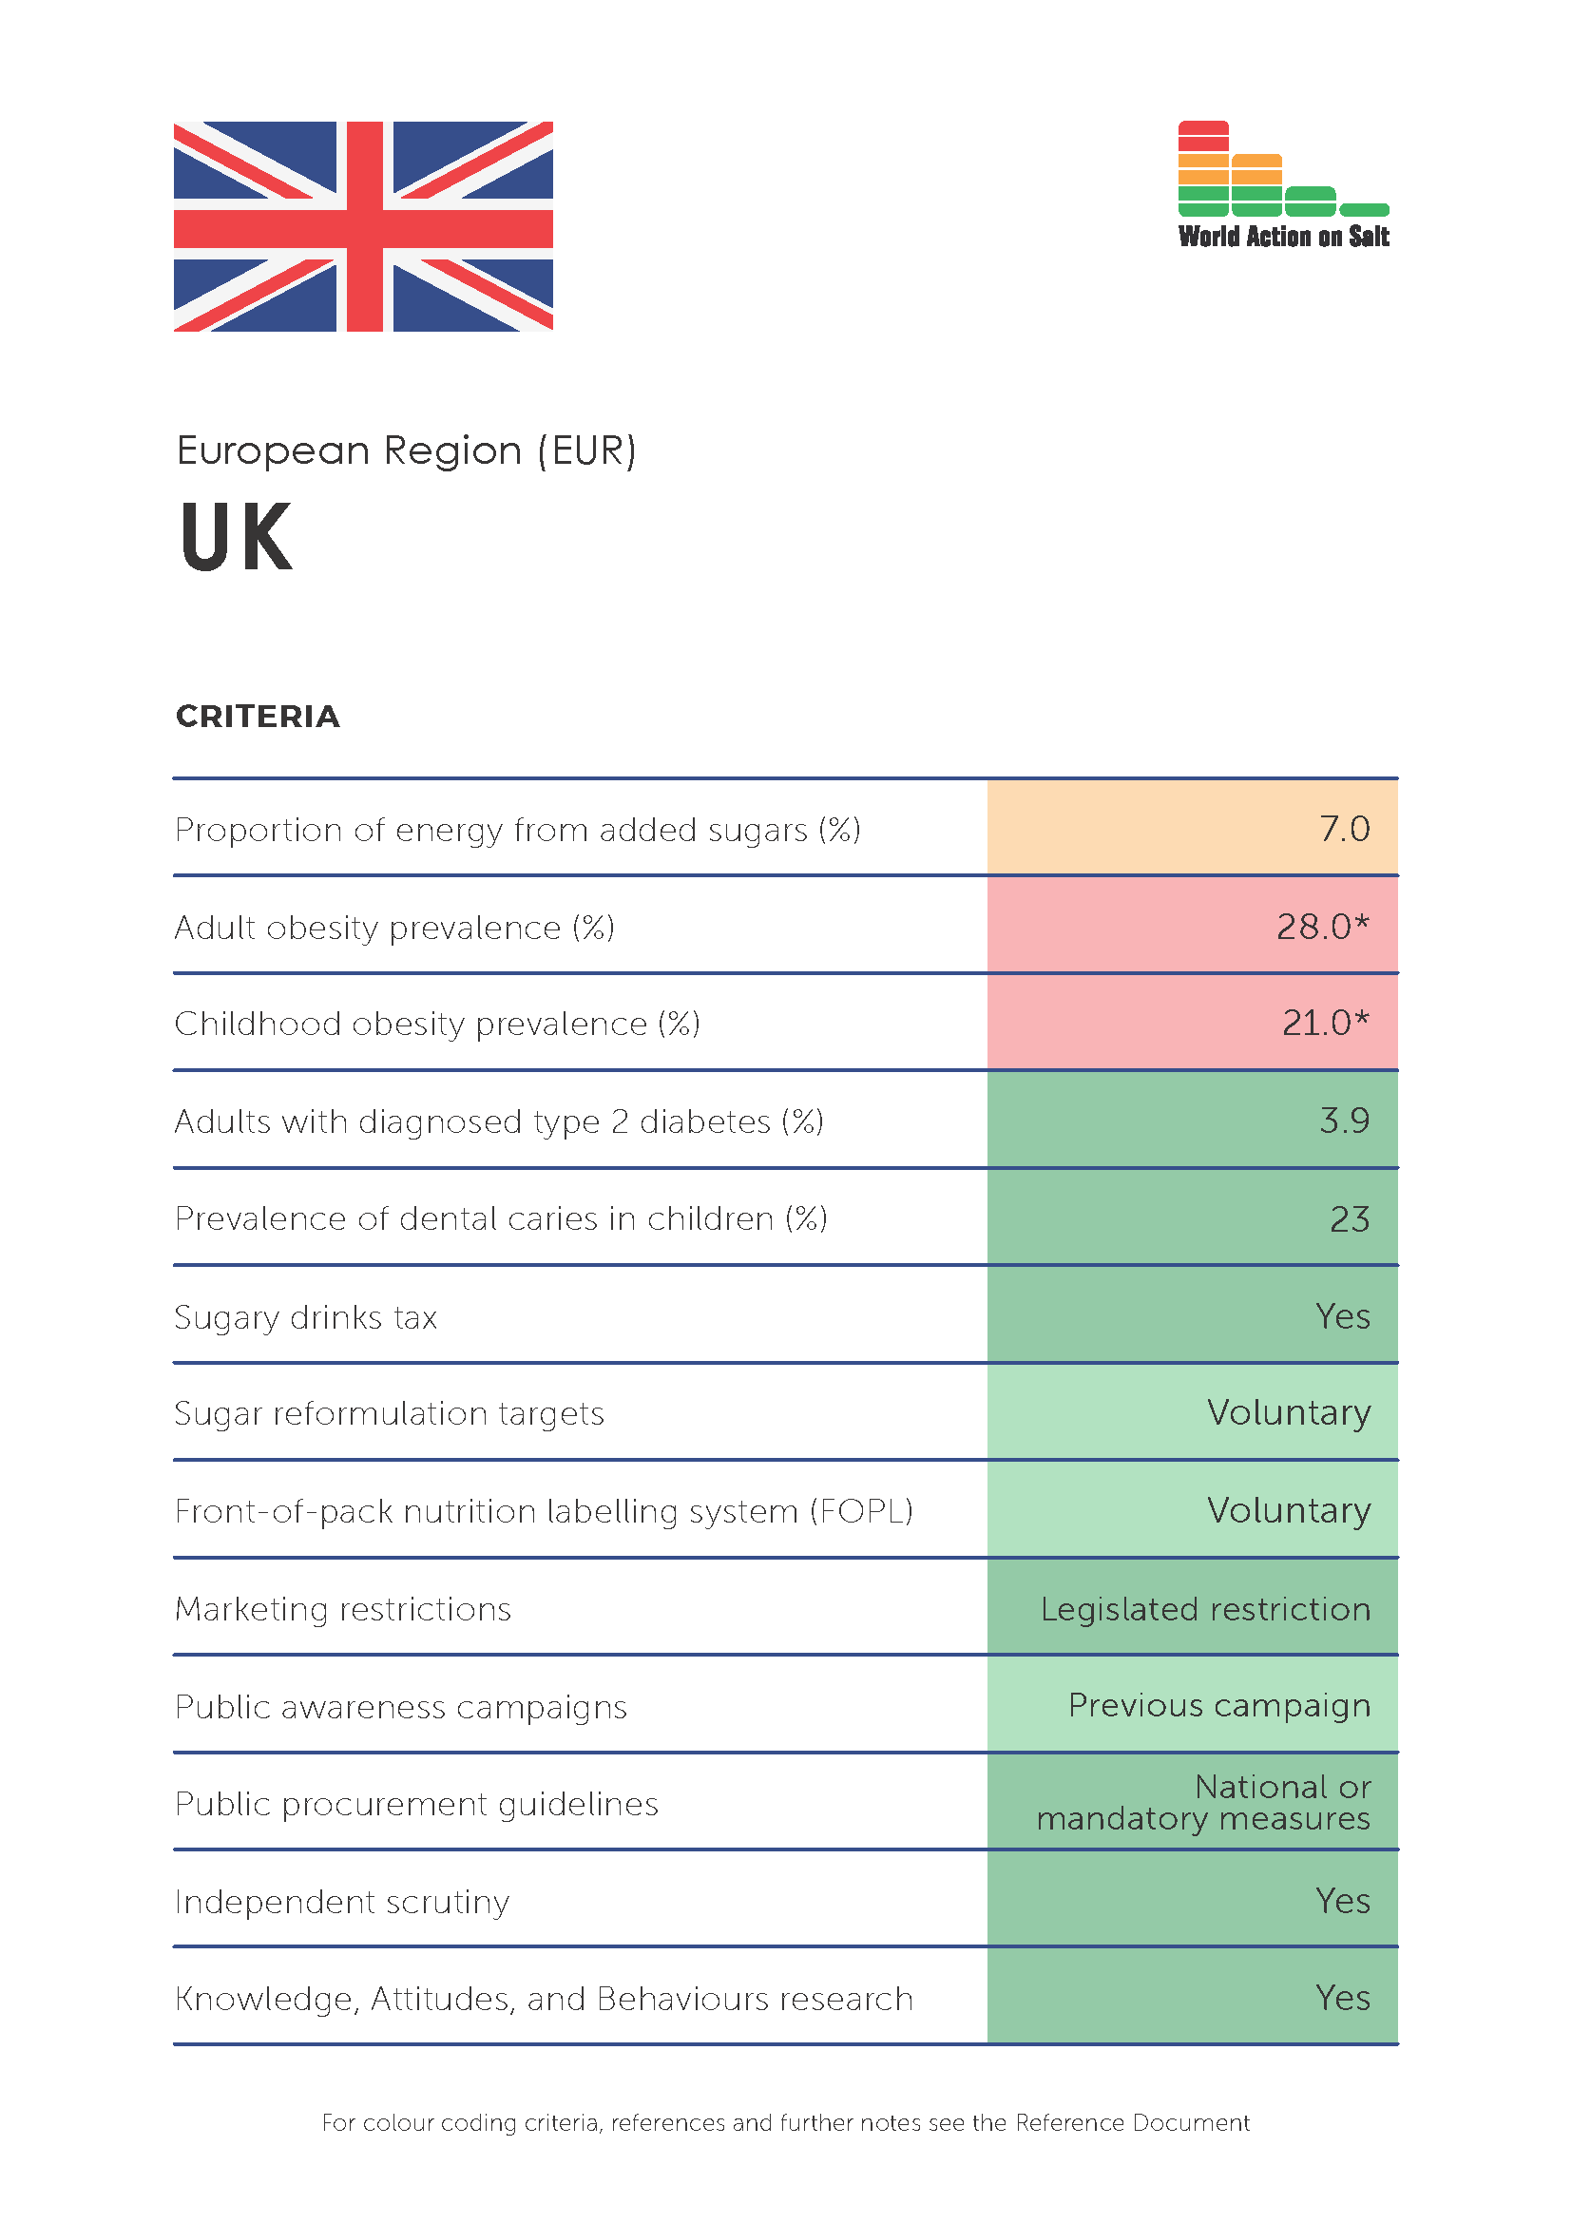Click the Legislated restriction cell
The height and width of the screenshot is (2223, 1572).
[x=1193, y=1608]
